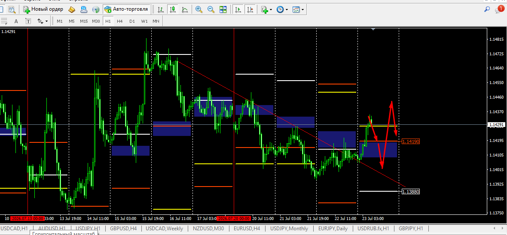Viewport: 507px width, 235px height.
Task: Select the Text (A) drawing tool
Action: tap(16, 21)
